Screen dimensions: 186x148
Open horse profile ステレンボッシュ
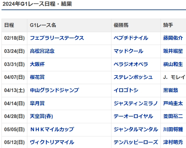(x=133, y=77)
